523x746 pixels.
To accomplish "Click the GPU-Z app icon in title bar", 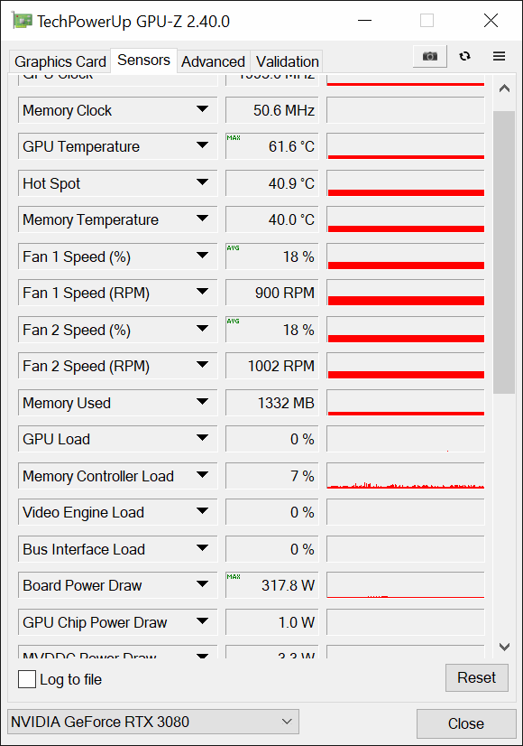I will click(x=22, y=21).
